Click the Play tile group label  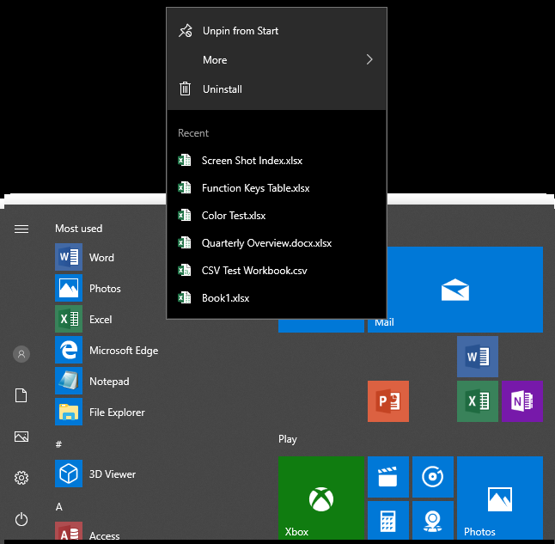[x=288, y=439]
